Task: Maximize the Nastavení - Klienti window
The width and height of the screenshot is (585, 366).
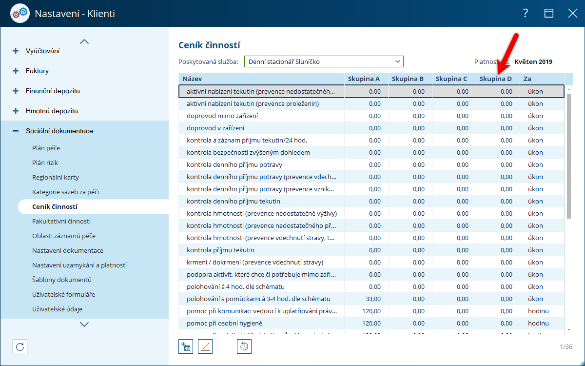Action: (x=549, y=14)
